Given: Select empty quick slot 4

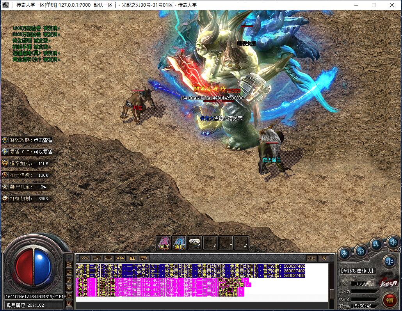Looking at the screenshot, I should (x=210, y=243).
